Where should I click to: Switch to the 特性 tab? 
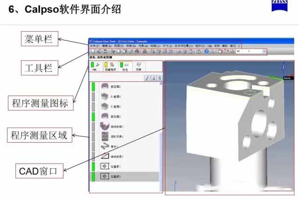[125, 66]
